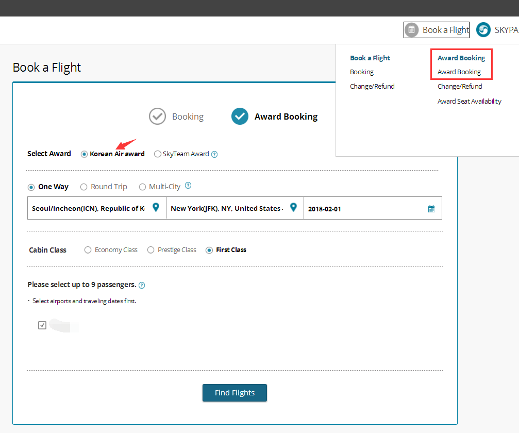Click the arrival airport location pin icon
Viewport: 519px width, 433px height.
click(x=293, y=207)
